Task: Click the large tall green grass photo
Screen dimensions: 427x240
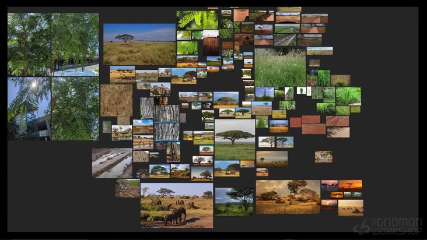Action: [x=280, y=68]
